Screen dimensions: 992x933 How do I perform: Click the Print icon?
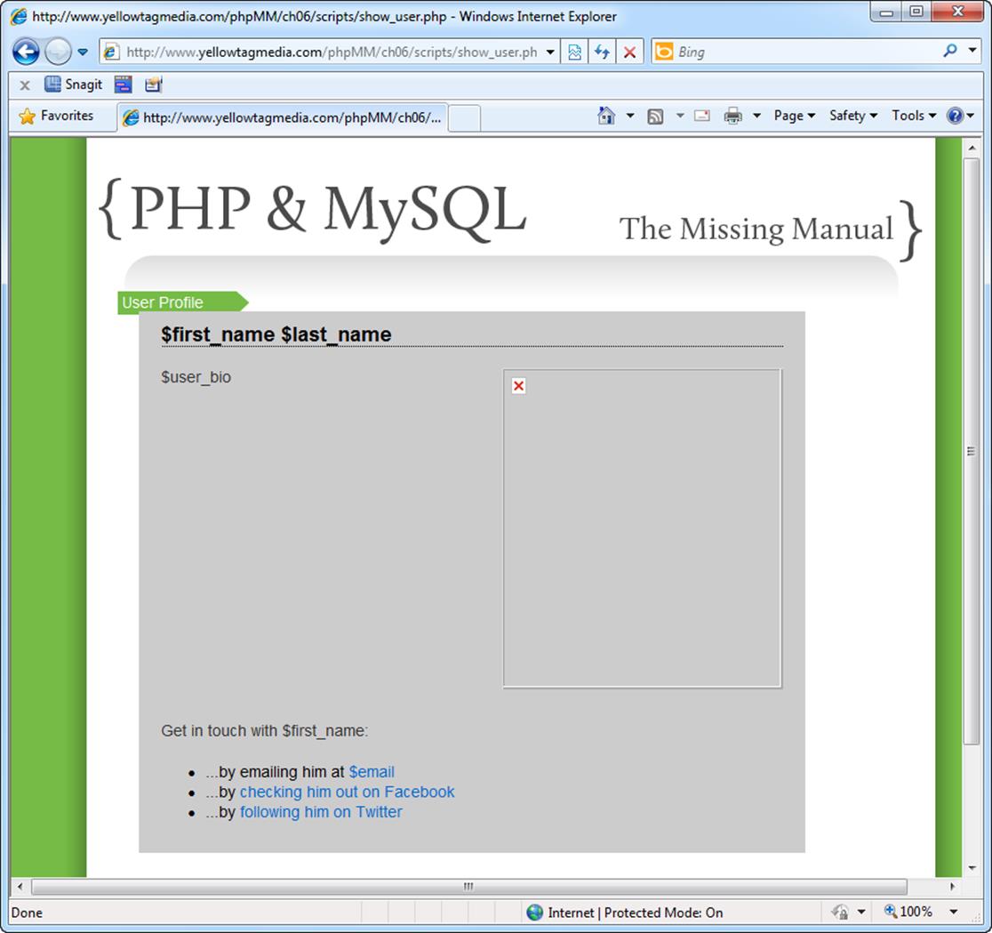point(732,116)
